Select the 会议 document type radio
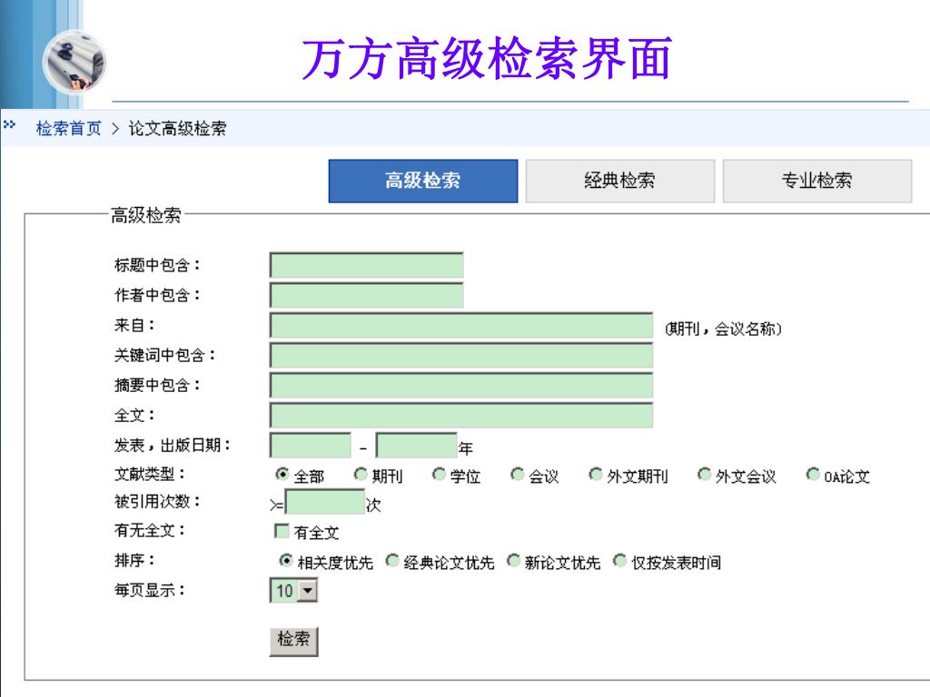 point(517,474)
